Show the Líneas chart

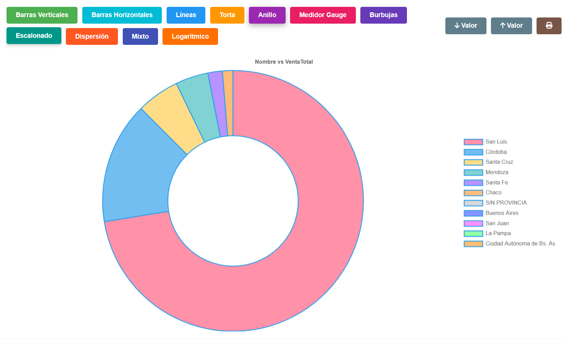(x=186, y=15)
